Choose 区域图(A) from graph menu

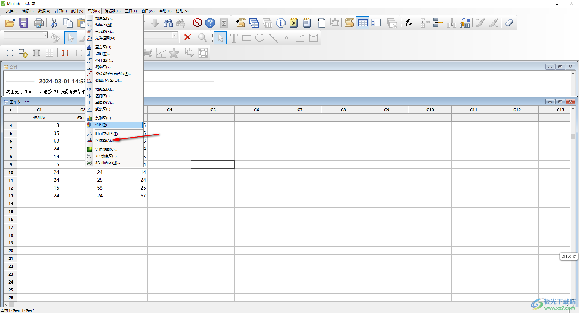click(x=114, y=141)
